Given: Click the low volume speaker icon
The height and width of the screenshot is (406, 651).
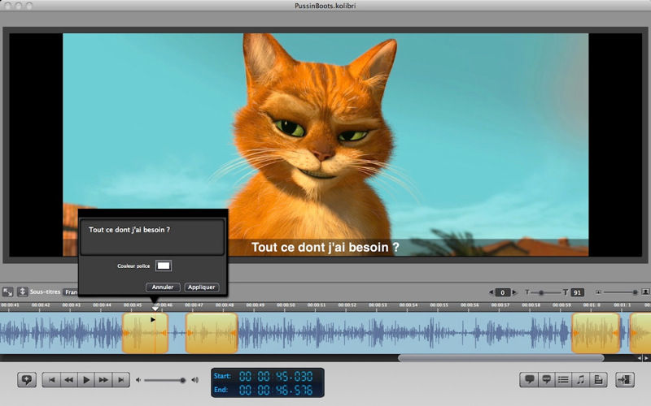Looking at the screenshot, I should pos(138,380).
